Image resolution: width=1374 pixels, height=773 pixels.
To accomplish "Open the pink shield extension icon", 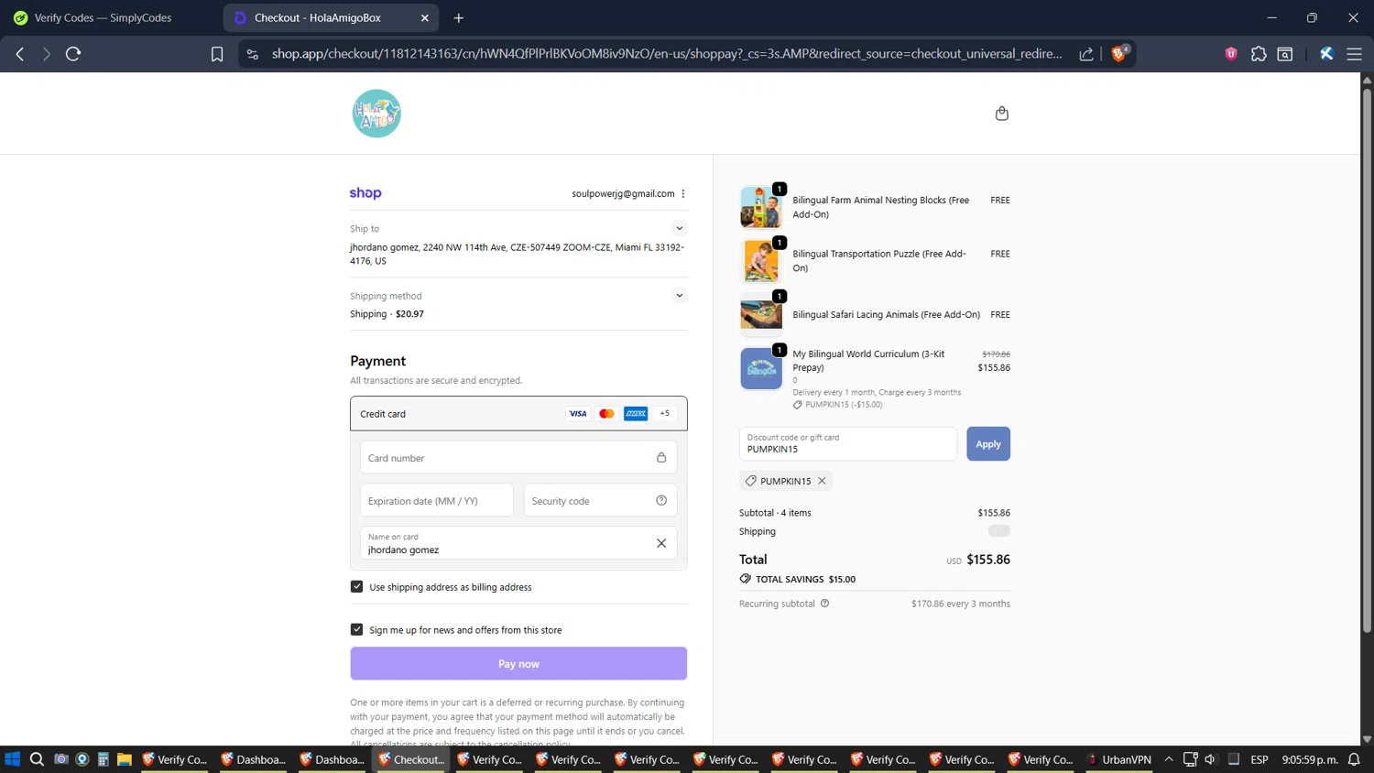I will click(x=1231, y=54).
